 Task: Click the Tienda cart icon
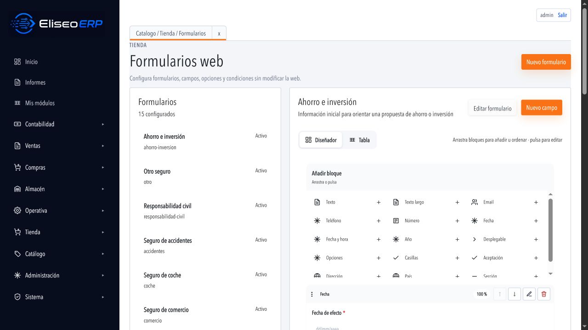(17, 232)
